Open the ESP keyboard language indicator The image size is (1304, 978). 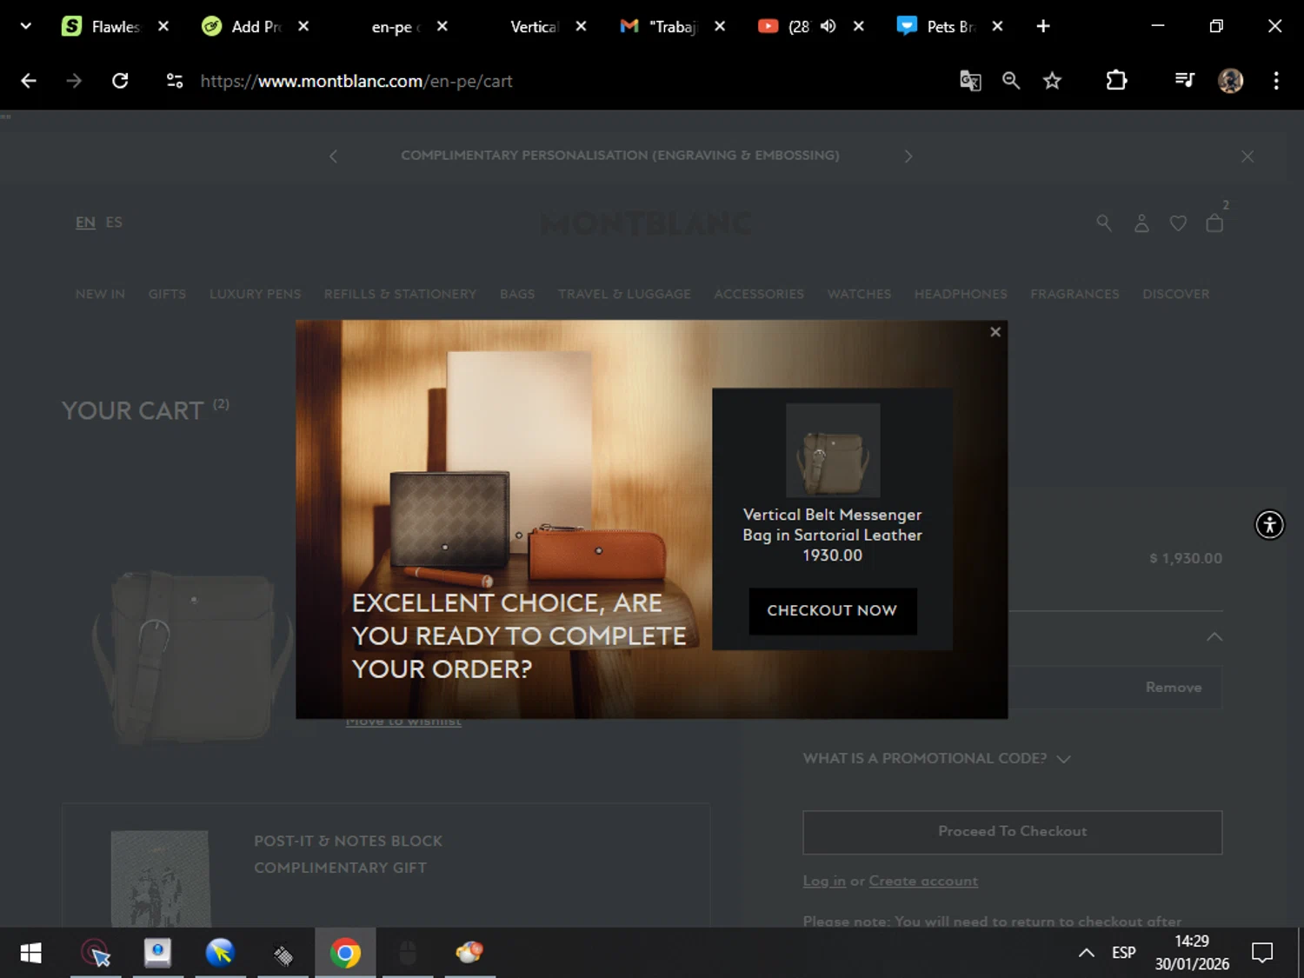tap(1123, 953)
